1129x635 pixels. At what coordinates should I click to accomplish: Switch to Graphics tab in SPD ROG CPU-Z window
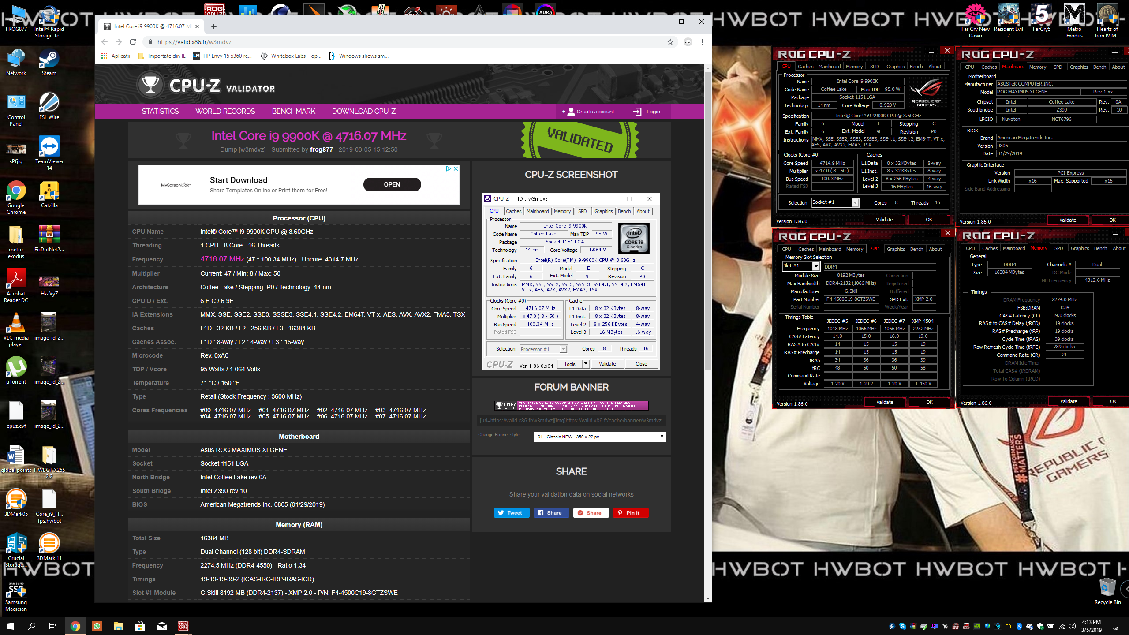tap(896, 249)
